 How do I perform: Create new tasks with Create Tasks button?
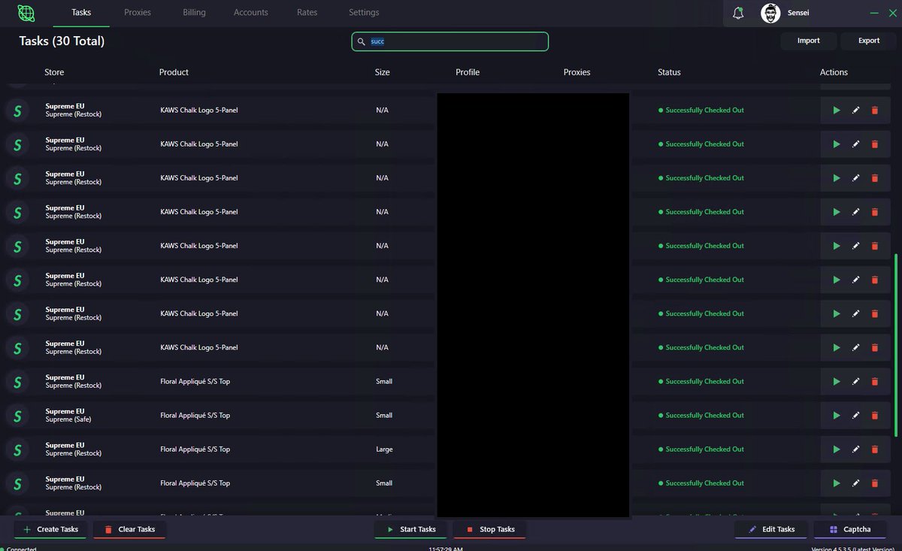[x=51, y=529]
